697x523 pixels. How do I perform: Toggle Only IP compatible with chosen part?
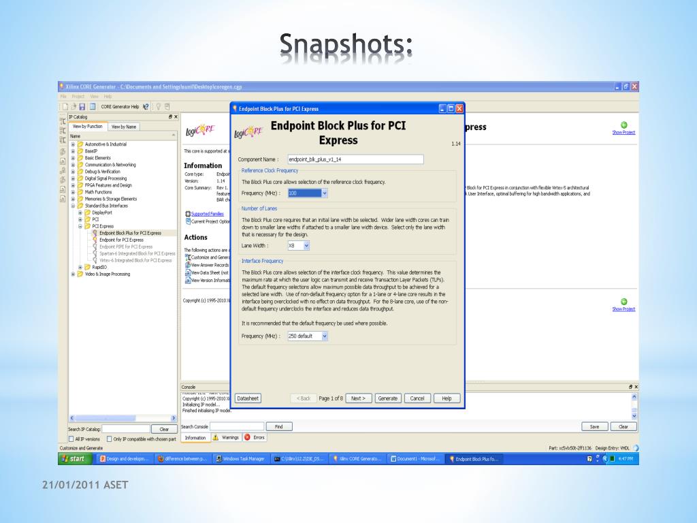pos(110,439)
